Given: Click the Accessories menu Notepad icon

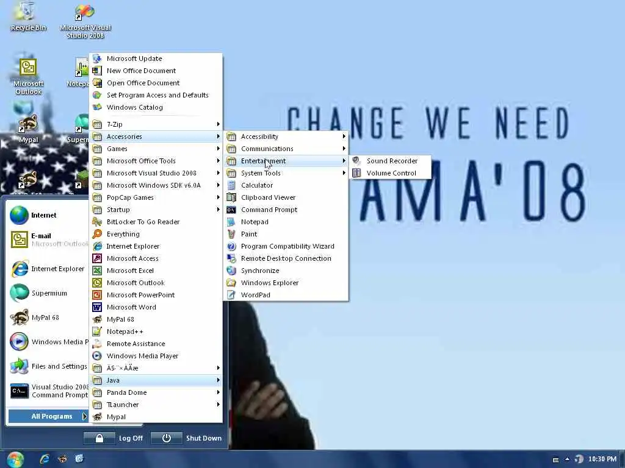Looking at the screenshot, I should pos(231,222).
